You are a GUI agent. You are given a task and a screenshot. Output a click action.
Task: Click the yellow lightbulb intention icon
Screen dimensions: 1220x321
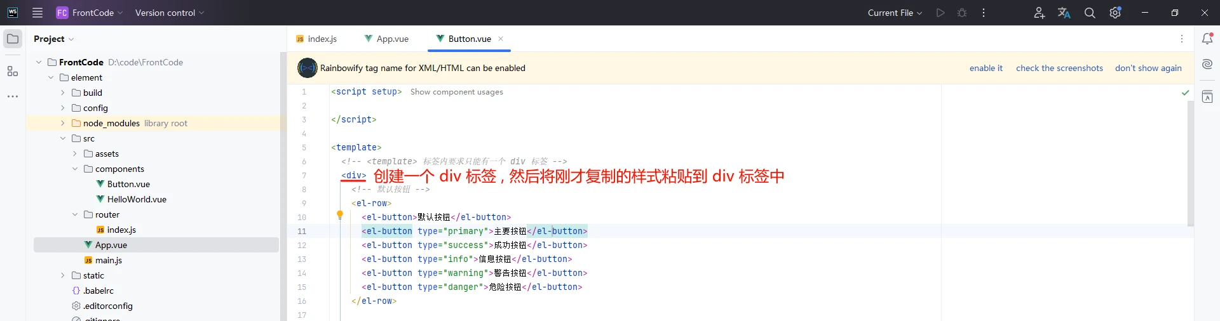(340, 215)
